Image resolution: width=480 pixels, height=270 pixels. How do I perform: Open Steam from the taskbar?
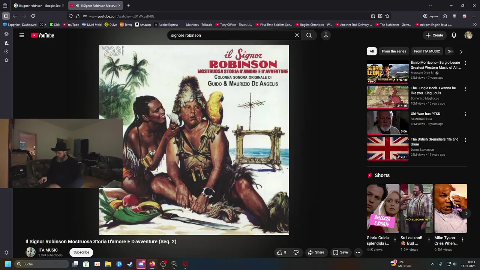click(x=130, y=264)
